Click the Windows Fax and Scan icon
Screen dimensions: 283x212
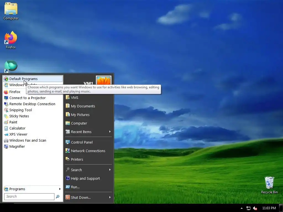coord(6,141)
